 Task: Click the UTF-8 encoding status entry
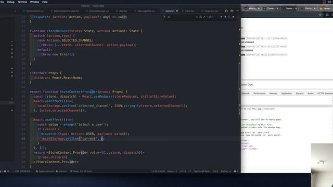[x=183, y=171]
